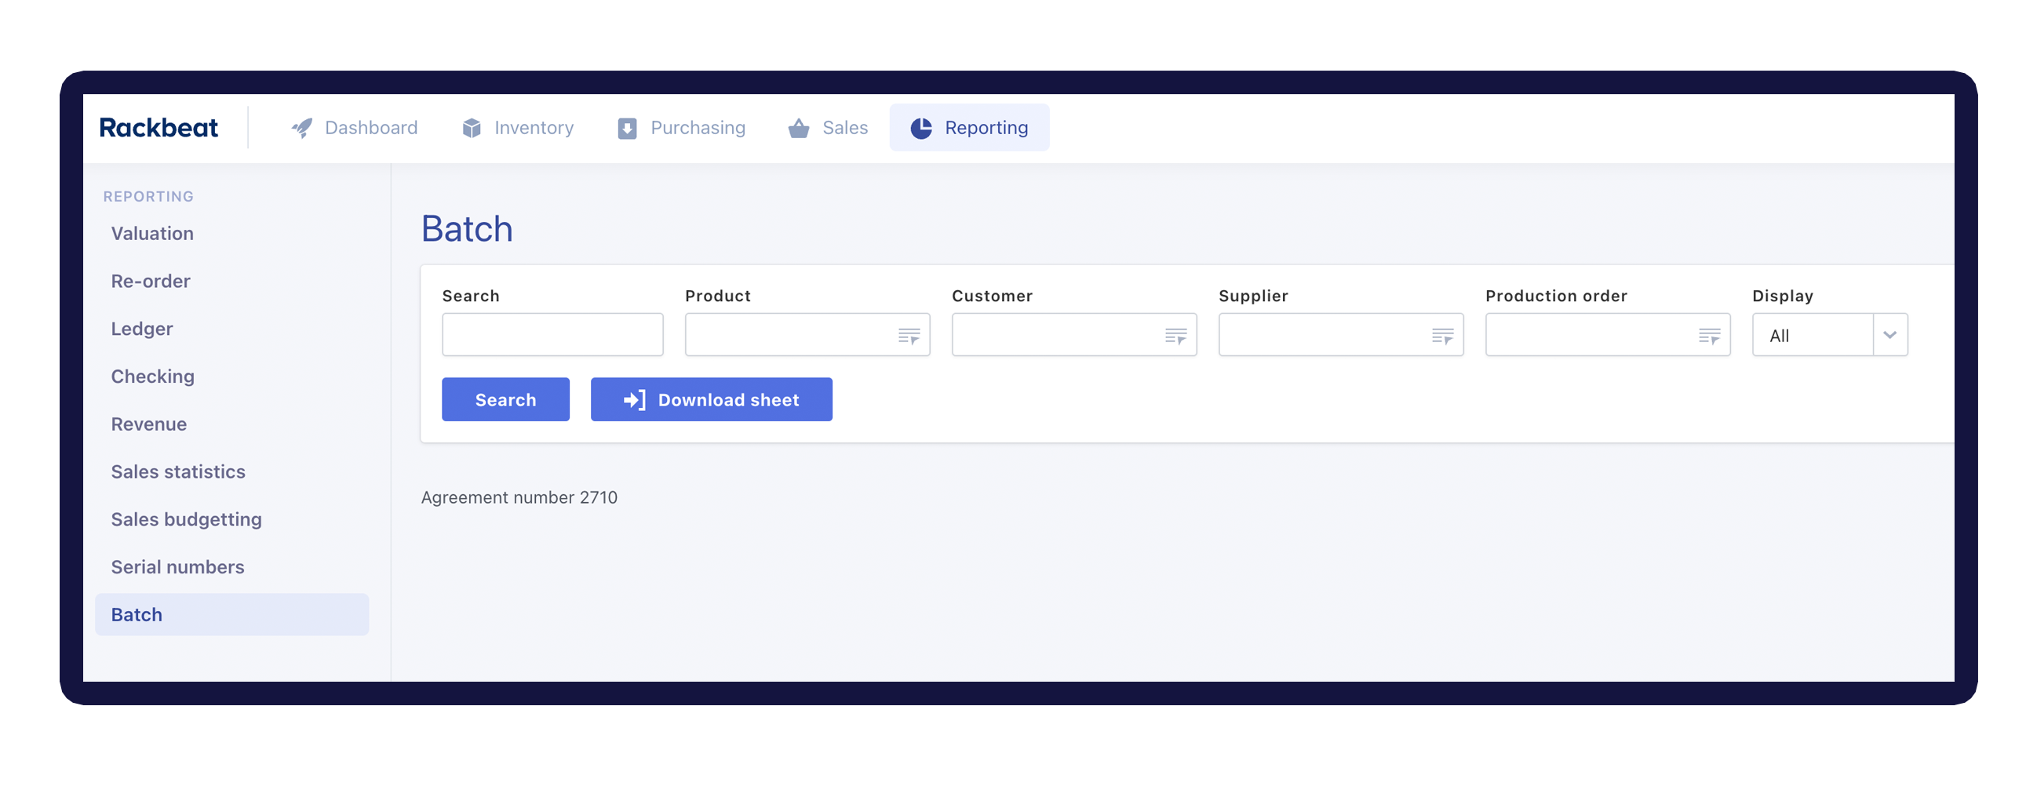Focus the Supplier input field

tap(1340, 334)
